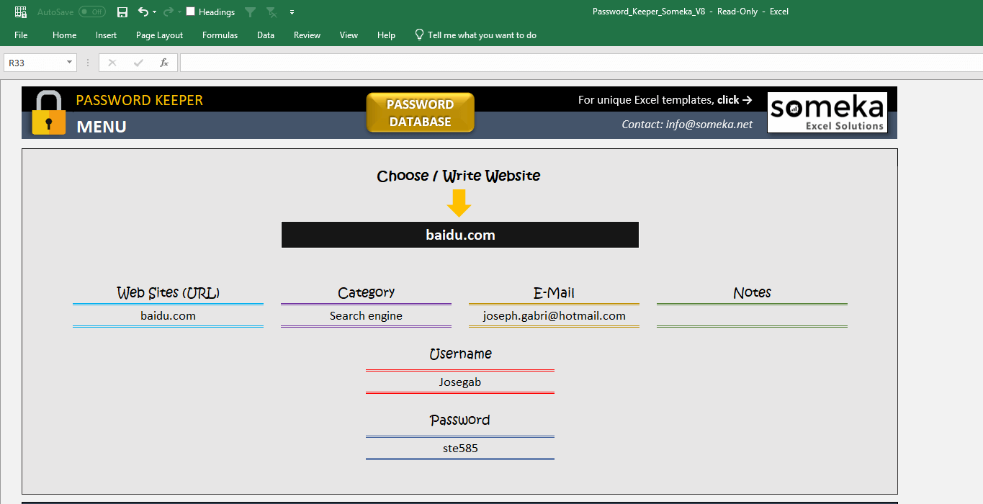Click the joseph.gabri@hotmail.com e-mail value
Image resolution: width=983 pixels, height=504 pixels.
[554, 316]
